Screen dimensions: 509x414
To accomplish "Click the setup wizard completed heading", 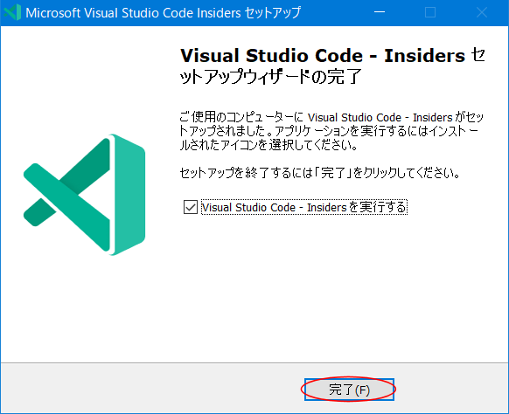I will pyautogui.click(x=332, y=66).
